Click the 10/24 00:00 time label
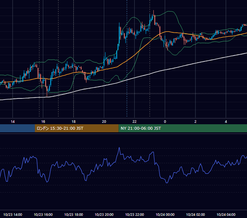This screenshot has height=218, width=247. 165,214
